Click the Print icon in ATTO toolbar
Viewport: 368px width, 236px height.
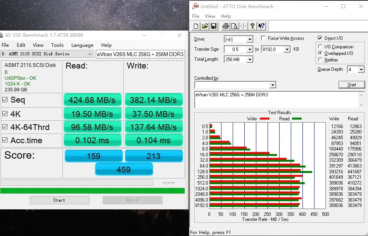(x=226, y=26)
